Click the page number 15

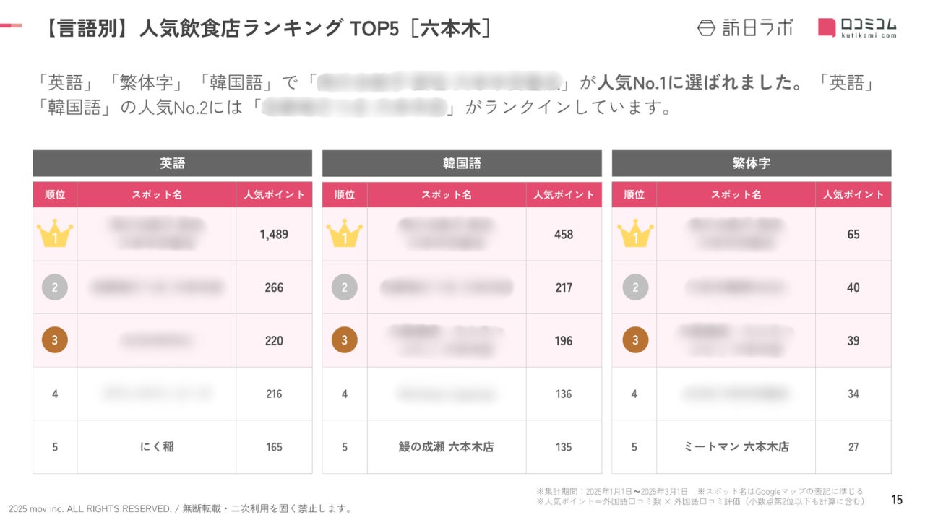click(897, 500)
